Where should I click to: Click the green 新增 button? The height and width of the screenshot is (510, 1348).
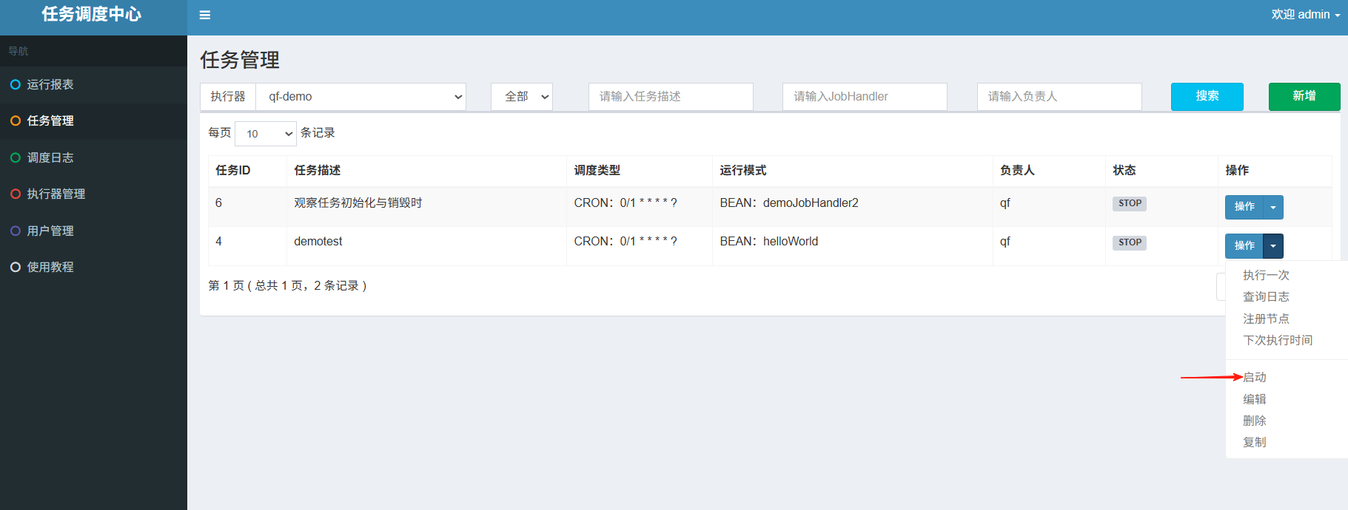1304,97
